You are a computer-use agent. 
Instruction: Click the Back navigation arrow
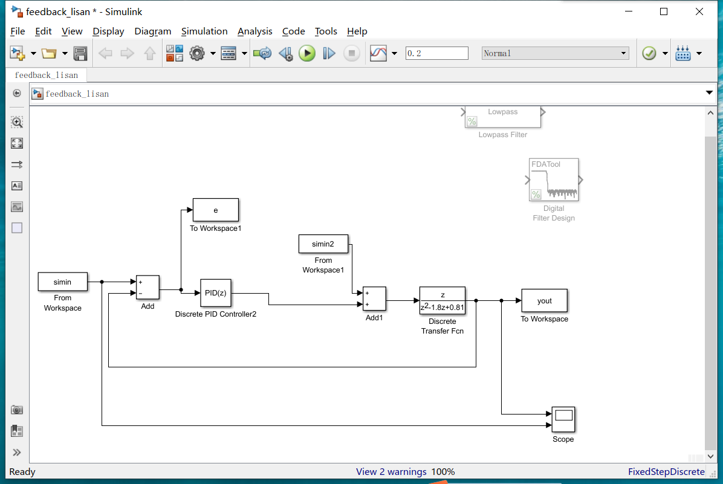pyautogui.click(x=106, y=53)
